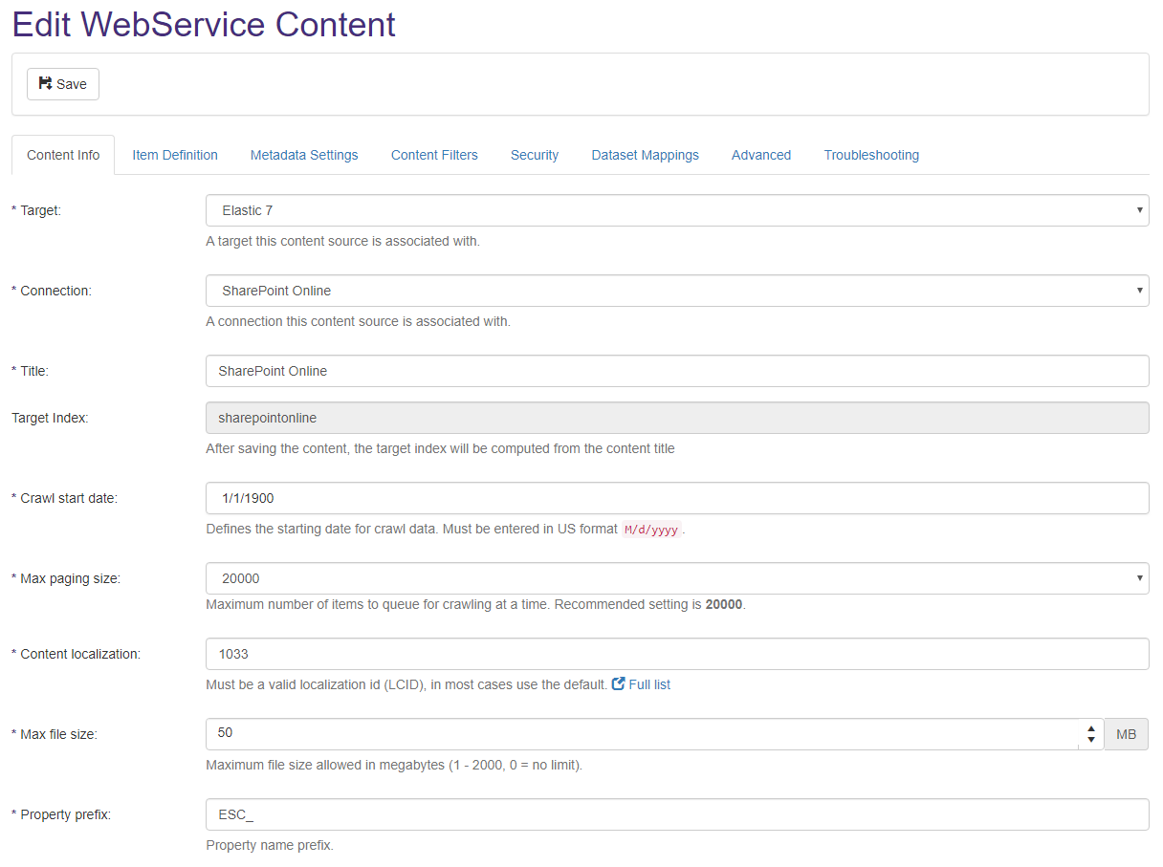Go to the Security tab
The width and height of the screenshot is (1163, 867).
pos(535,155)
